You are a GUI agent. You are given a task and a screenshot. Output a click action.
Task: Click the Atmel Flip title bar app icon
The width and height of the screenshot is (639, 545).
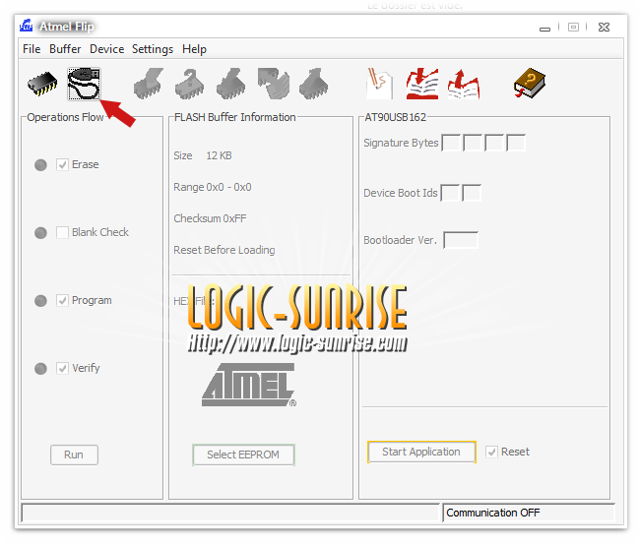tap(26, 26)
